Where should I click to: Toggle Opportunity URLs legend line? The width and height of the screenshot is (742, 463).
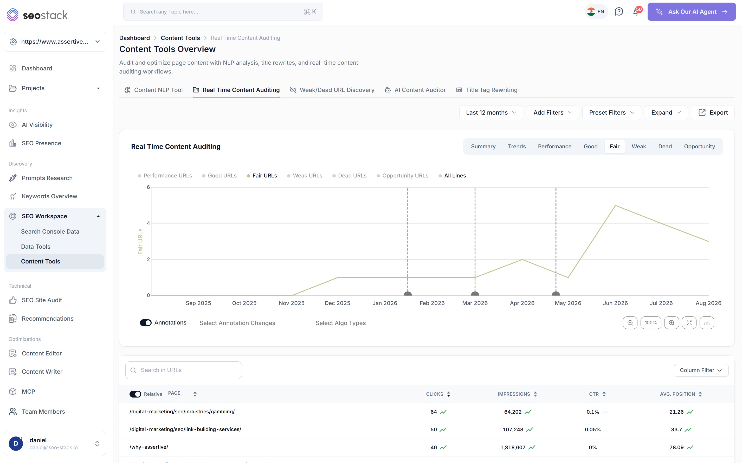[402, 175]
